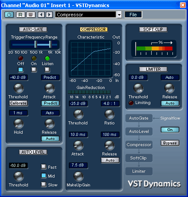Click the Compressor Ratio knob
188x197 pixels.
[110, 114]
